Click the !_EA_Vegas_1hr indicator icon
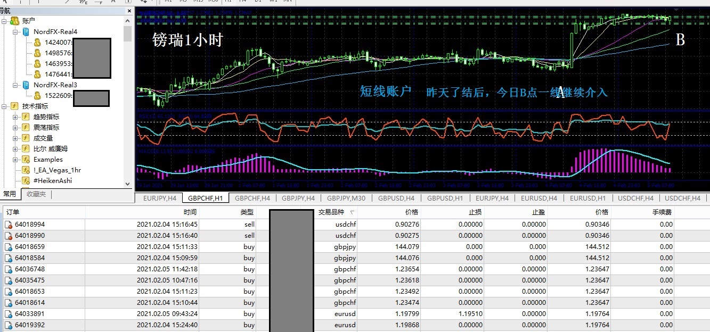This screenshot has width=710, height=332. (26, 170)
